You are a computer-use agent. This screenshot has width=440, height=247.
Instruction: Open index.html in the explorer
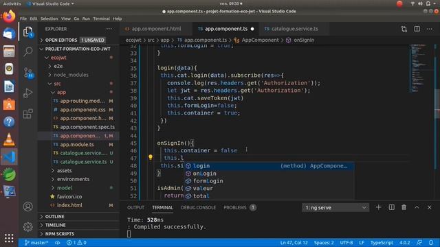pyautogui.click(x=69, y=205)
